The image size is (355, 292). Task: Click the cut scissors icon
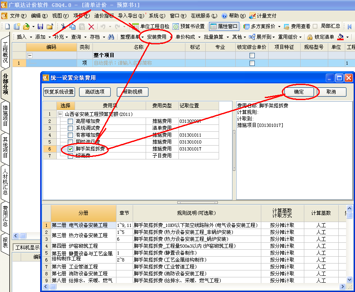(x=63, y=26)
